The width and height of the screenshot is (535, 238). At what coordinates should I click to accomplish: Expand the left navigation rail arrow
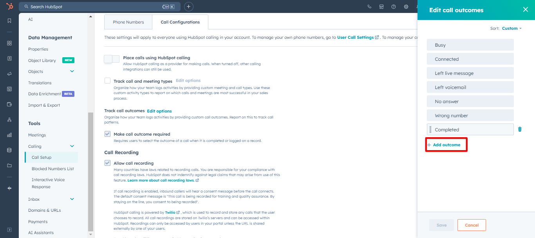point(9,230)
